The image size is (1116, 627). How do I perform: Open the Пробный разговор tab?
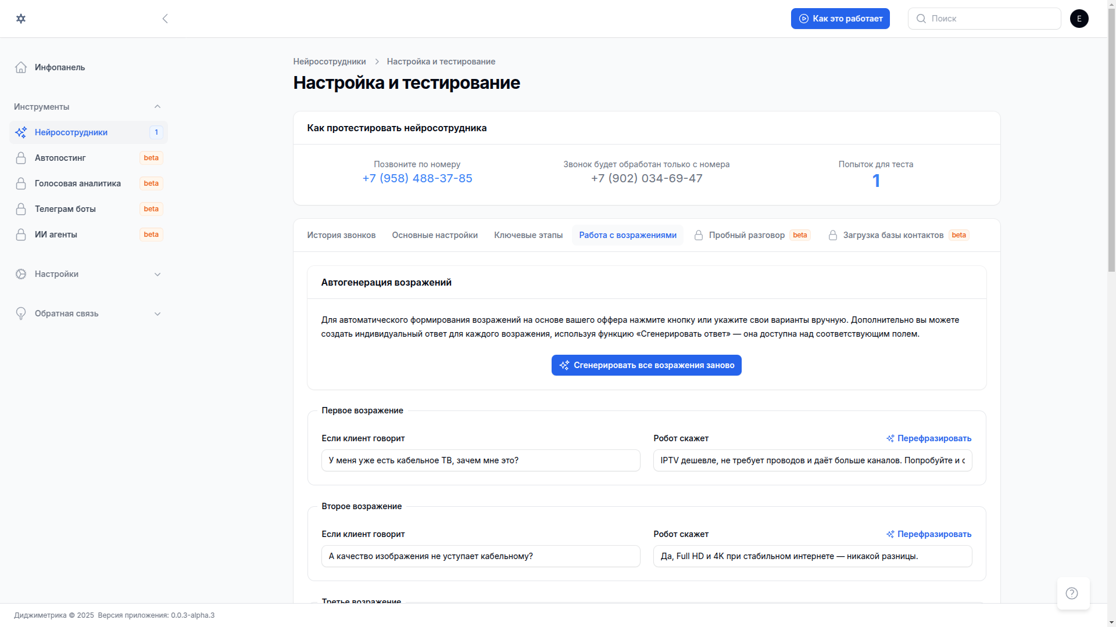[x=752, y=235]
